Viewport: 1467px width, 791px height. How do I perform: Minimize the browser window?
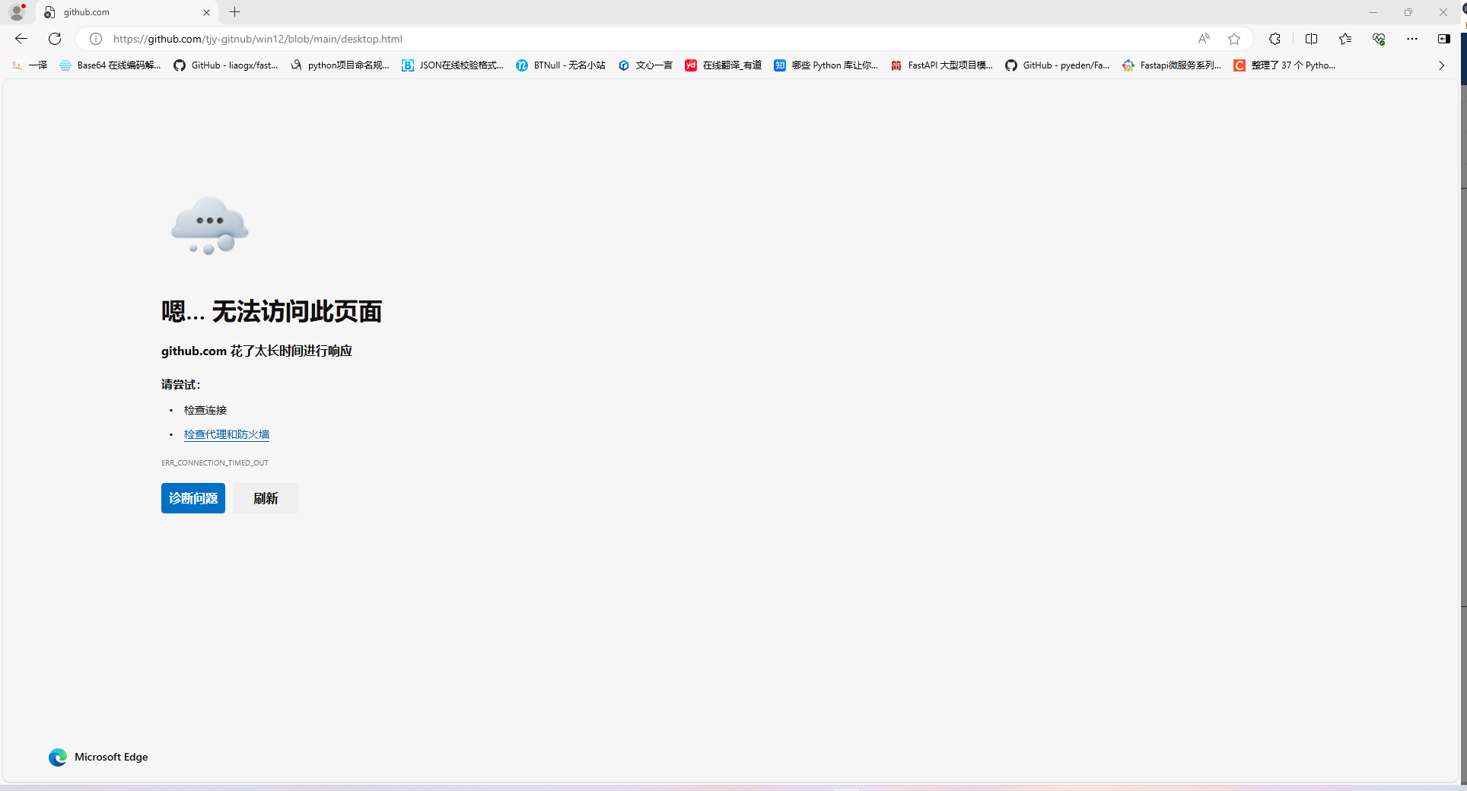point(1373,12)
